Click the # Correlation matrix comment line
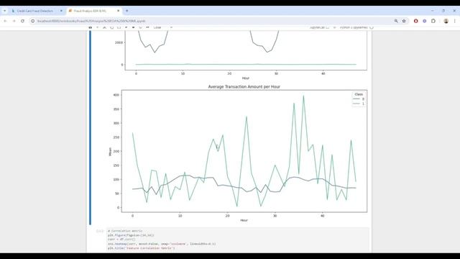The height and width of the screenshot is (259, 460). click(125, 231)
